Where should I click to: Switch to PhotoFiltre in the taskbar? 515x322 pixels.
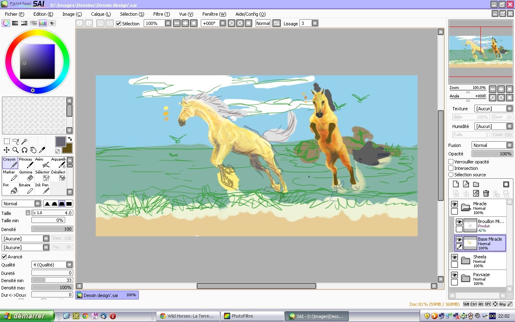pyautogui.click(x=252, y=316)
